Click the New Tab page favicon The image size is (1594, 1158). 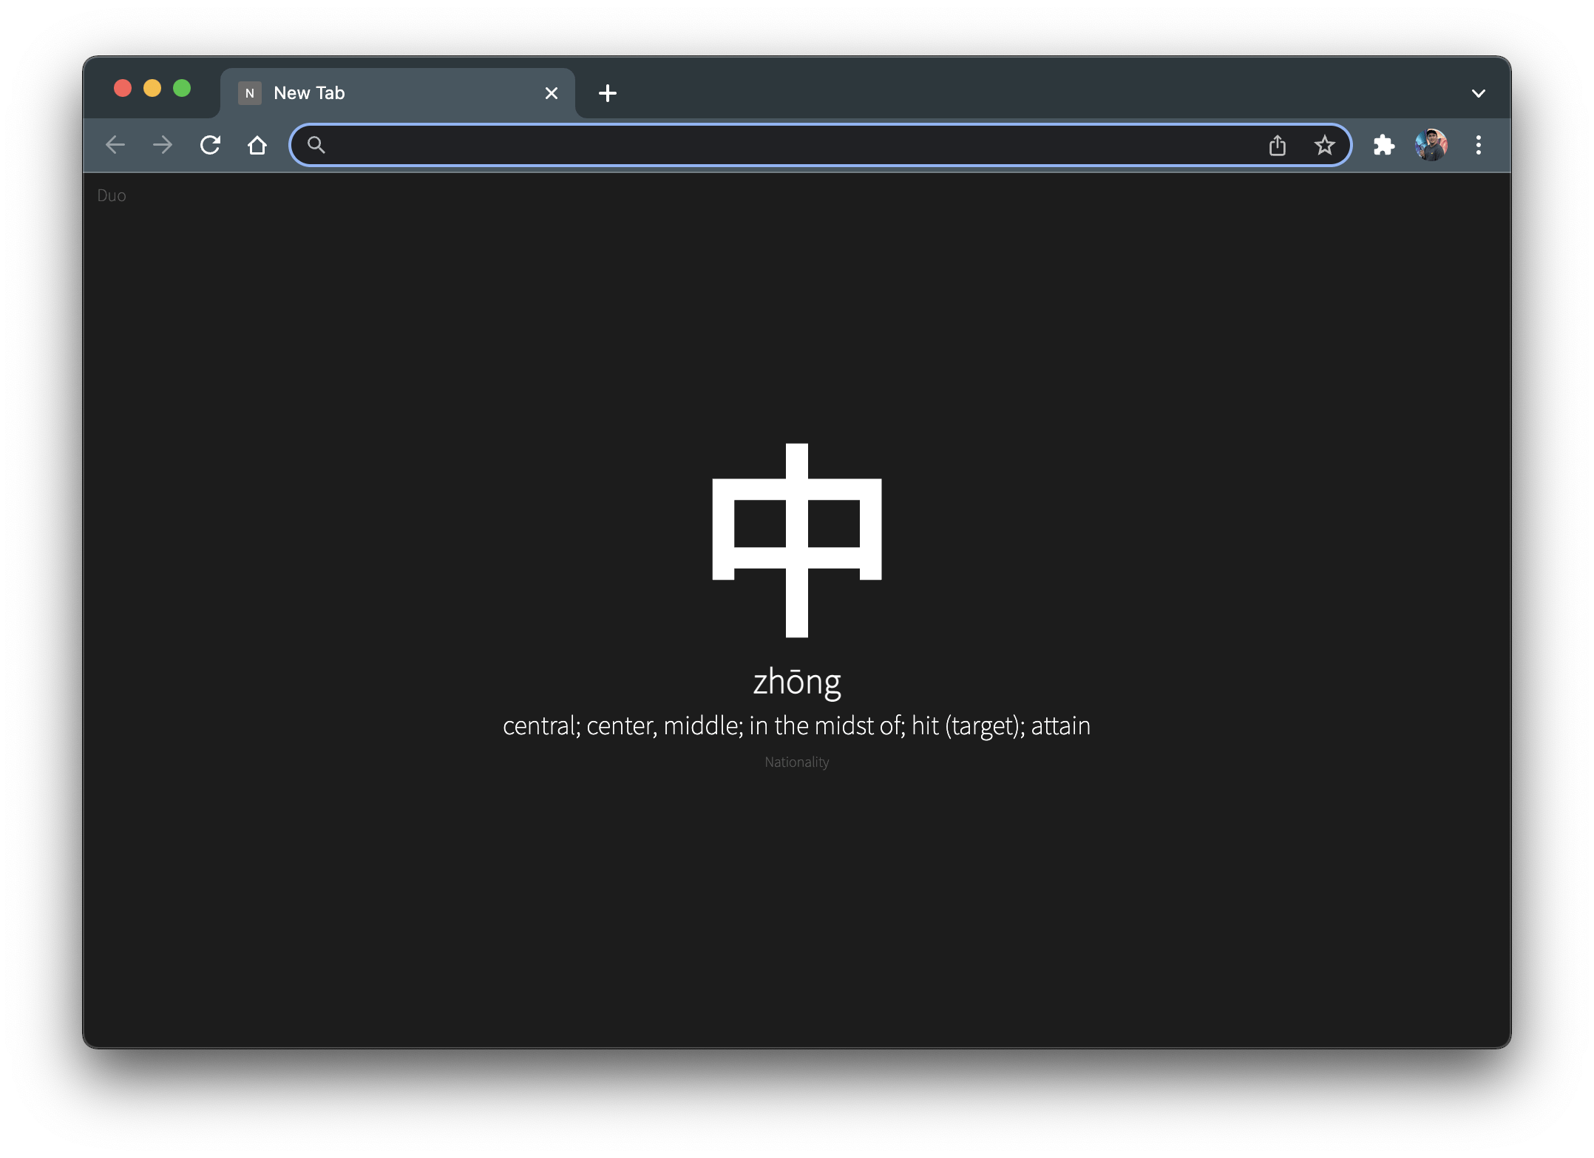click(x=249, y=92)
